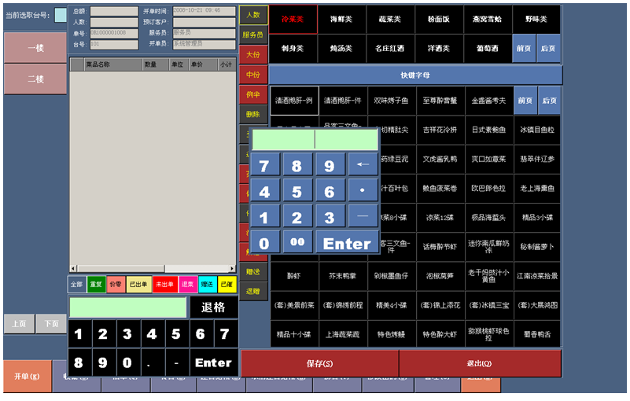Image resolution: width=630 pixels, height=401 pixels.
Task: Switch to the 名庄红酒 category
Action: 391,48
